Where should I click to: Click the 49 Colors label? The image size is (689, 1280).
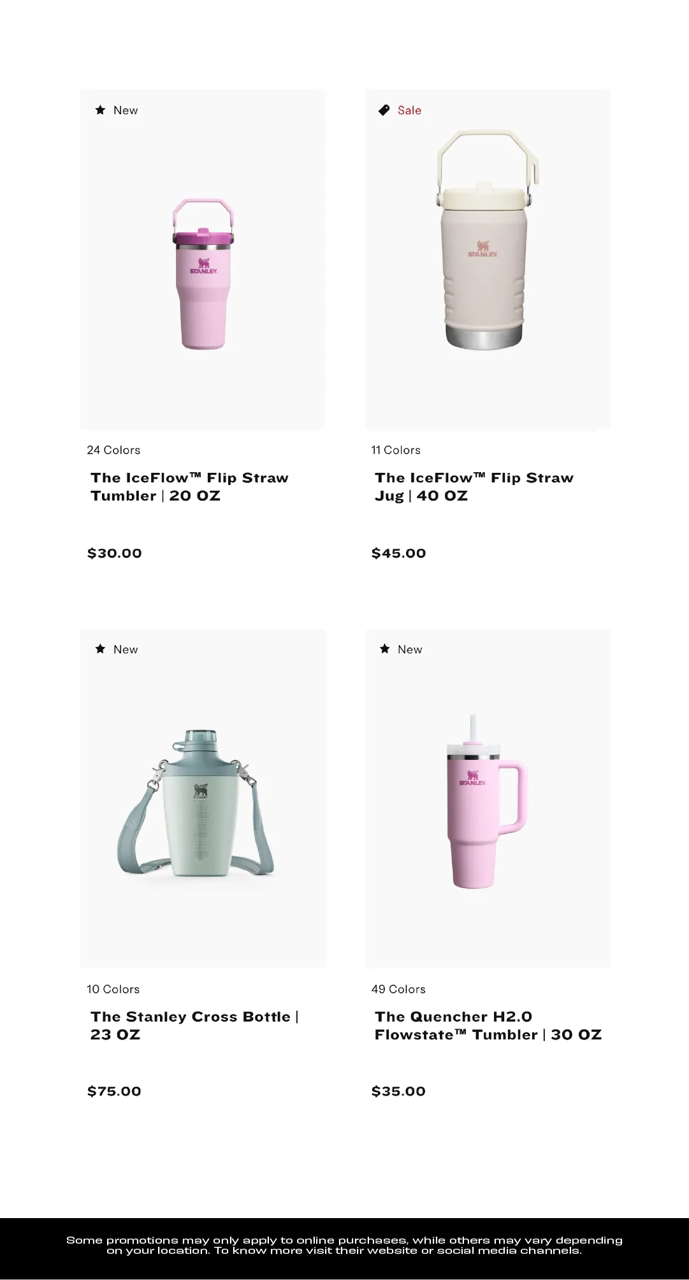398,989
